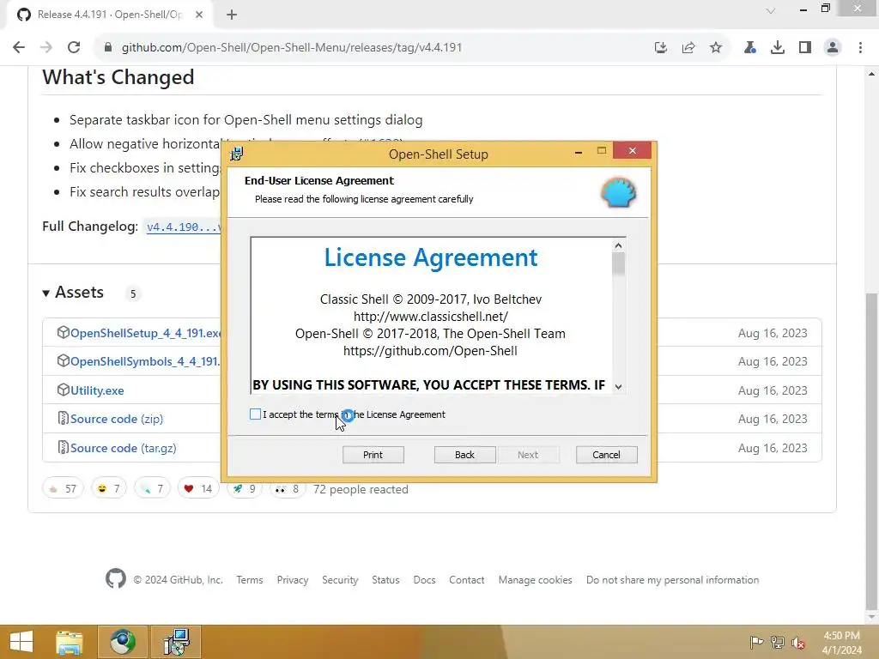The image size is (879, 659).
Task: Click the muted volume tray icon
Action: [798, 642]
